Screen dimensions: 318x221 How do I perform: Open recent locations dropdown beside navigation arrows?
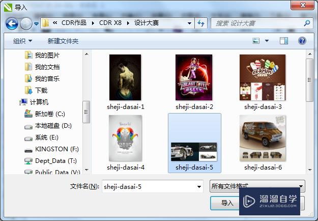click(36, 24)
